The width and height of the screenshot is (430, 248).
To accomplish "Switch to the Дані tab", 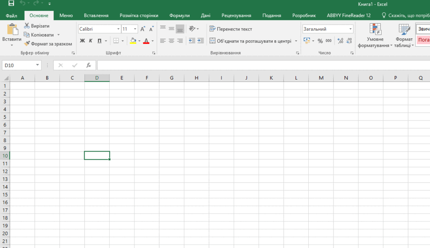I will pyautogui.click(x=205, y=16).
